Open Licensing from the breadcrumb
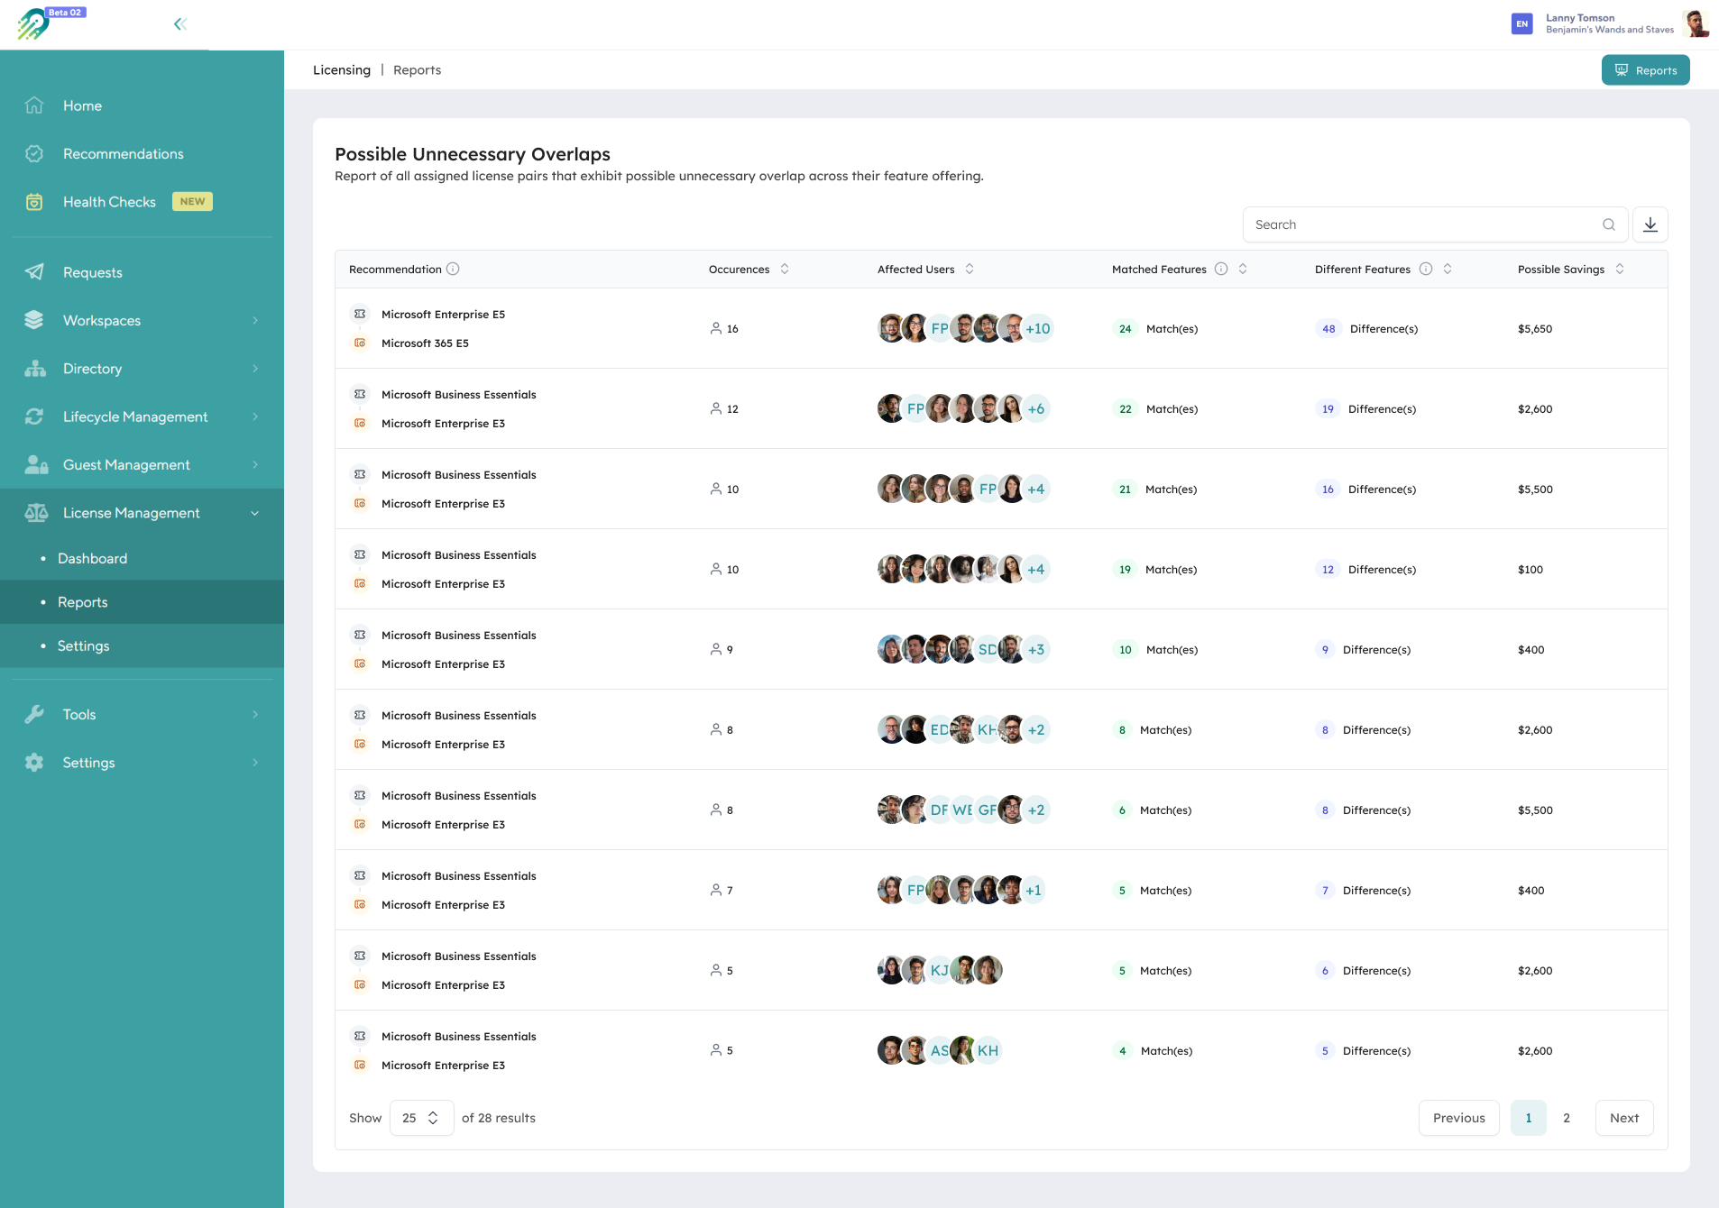Viewport: 1719px width, 1208px height. 341,69
